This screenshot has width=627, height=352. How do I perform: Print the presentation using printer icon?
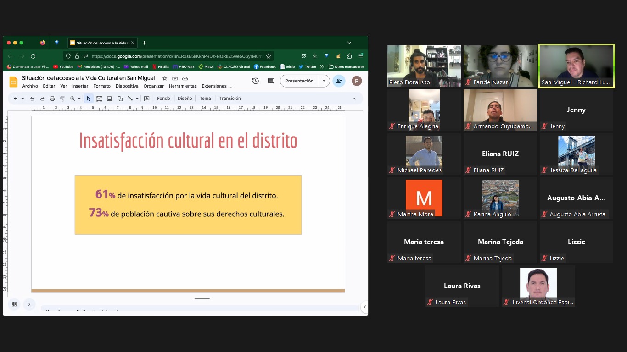[52, 99]
